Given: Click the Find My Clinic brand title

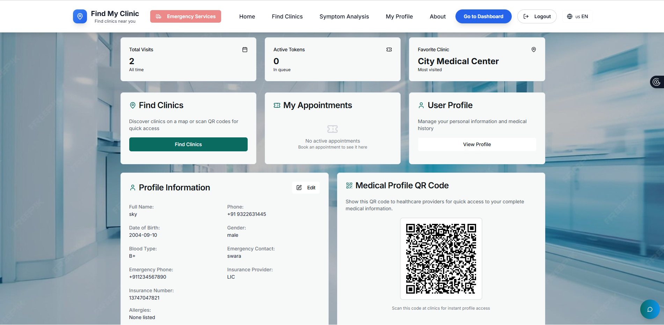Looking at the screenshot, I should [115, 14].
